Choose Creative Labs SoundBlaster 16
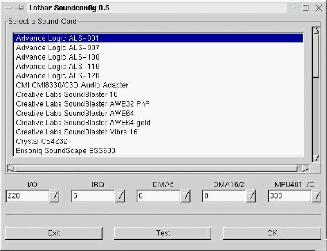 158,95
